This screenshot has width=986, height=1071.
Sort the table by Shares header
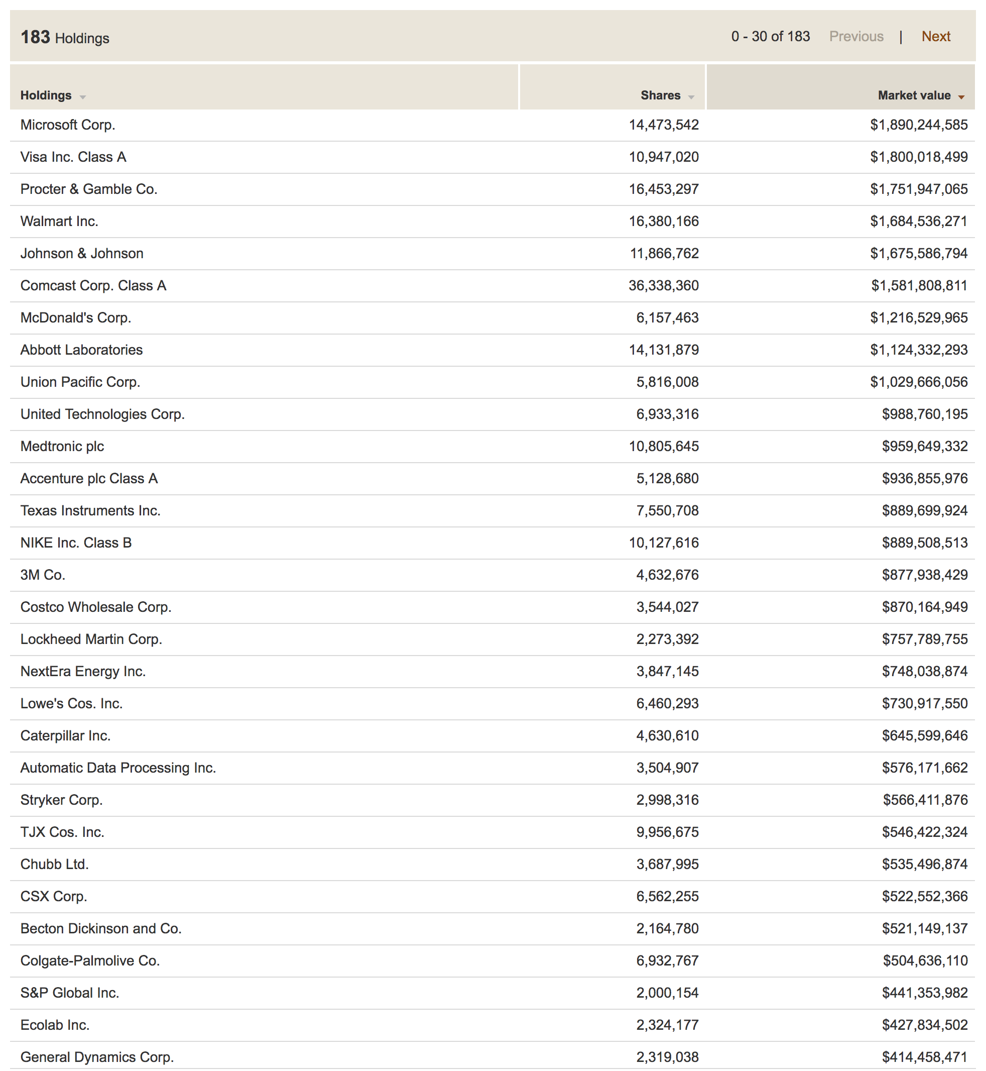pyautogui.click(x=661, y=95)
